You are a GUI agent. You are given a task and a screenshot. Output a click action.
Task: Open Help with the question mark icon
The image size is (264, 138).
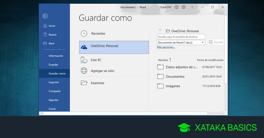coord(192,7)
